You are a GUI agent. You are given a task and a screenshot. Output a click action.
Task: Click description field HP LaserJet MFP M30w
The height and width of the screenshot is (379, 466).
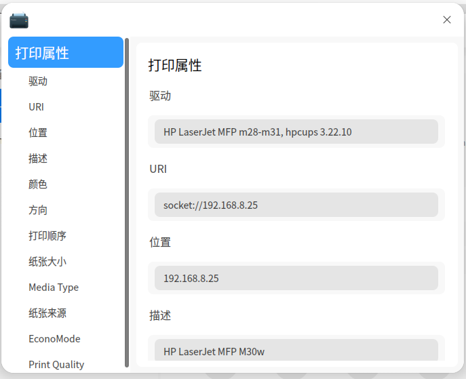click(x=296, y=351)
